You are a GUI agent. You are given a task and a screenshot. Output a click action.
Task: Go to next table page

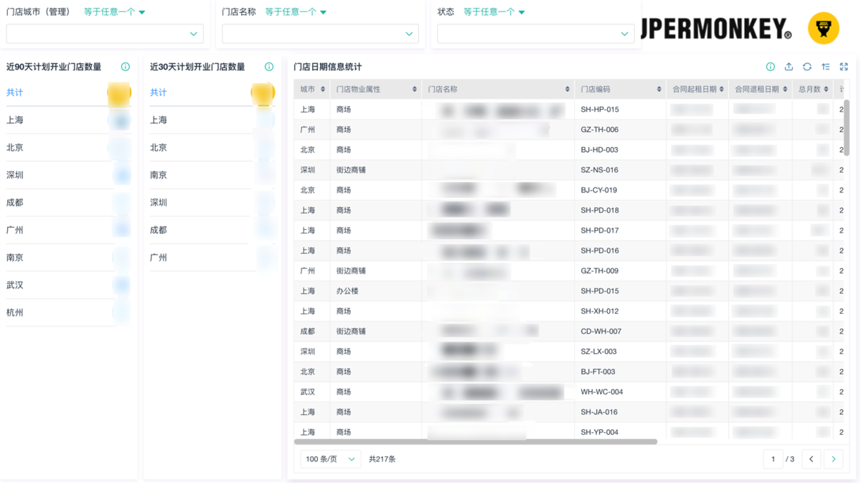[833, 459]
